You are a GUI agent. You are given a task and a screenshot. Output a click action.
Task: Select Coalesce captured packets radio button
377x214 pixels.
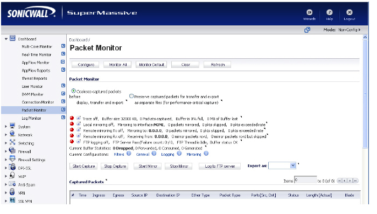74,91
